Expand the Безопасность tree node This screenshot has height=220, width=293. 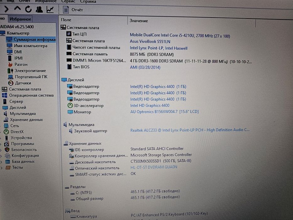tap(1, 150)
